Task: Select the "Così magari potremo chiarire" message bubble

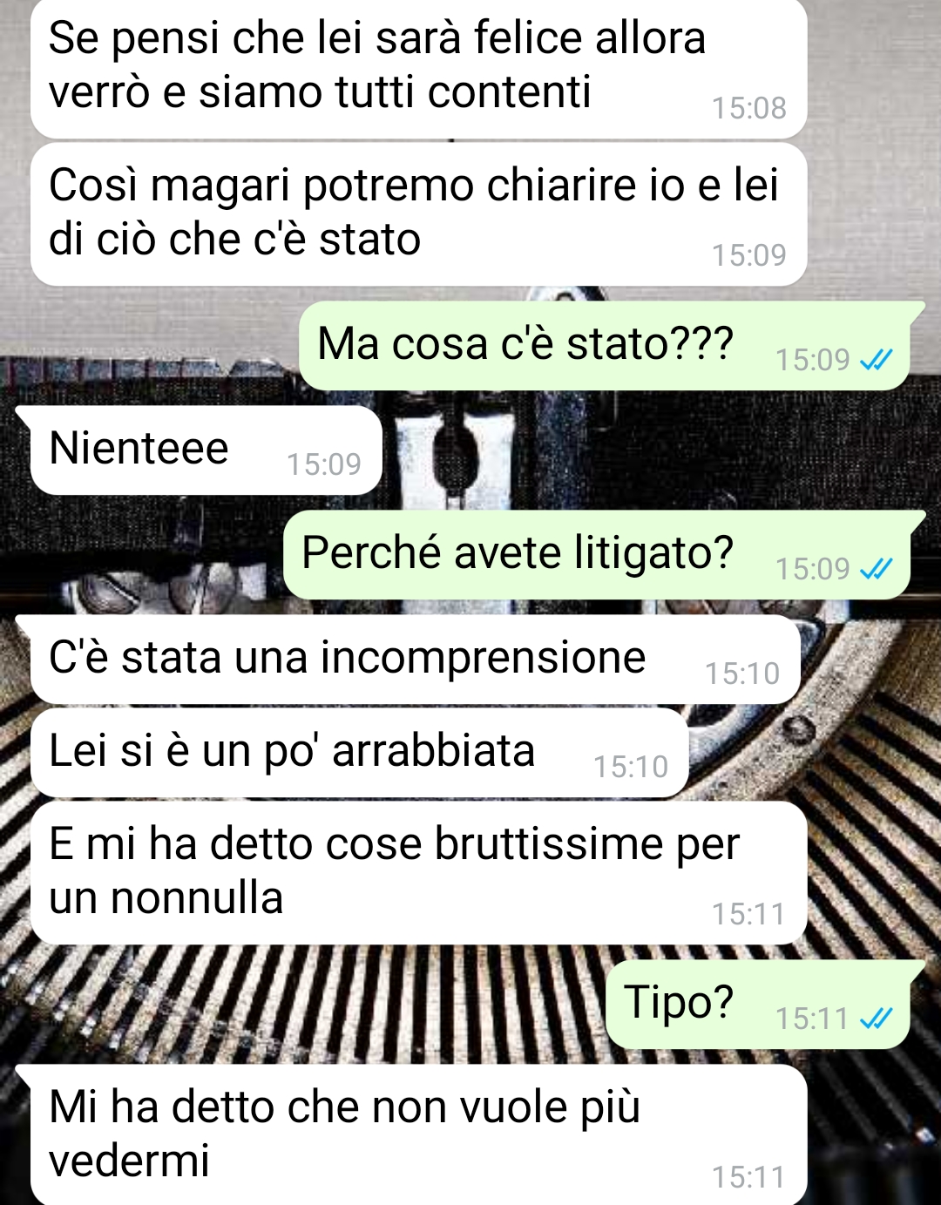Action: (418, 214)
